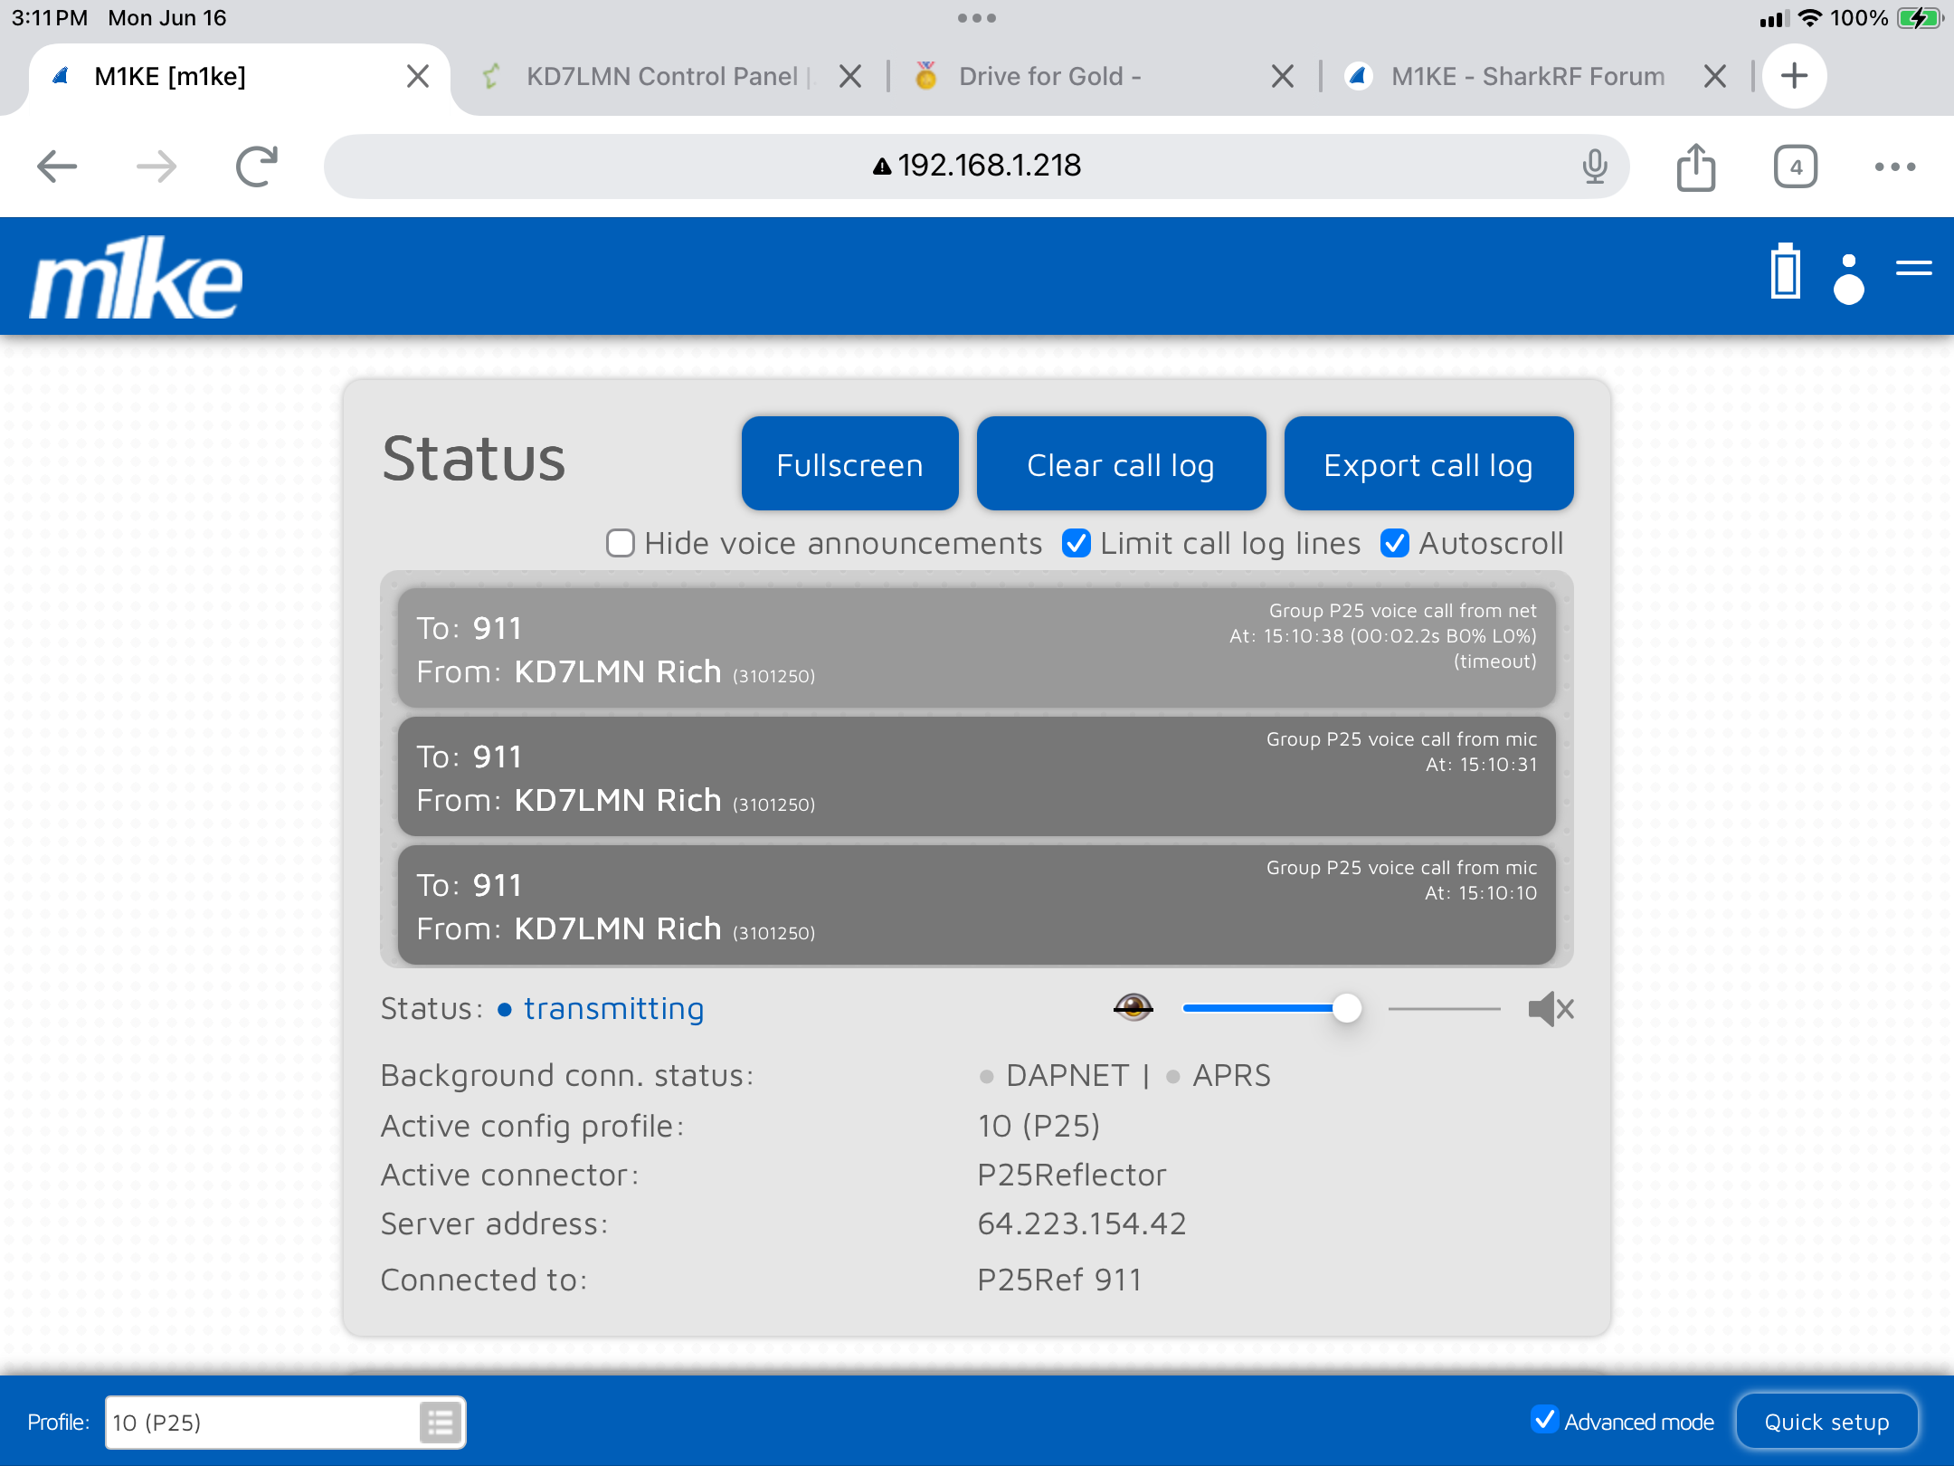Screen dimensions: 1954x1466
Task: Go back with browser back arrow
Action: (x=57, y=167)
